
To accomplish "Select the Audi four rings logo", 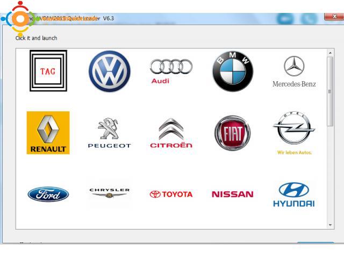I will [171, 71].
